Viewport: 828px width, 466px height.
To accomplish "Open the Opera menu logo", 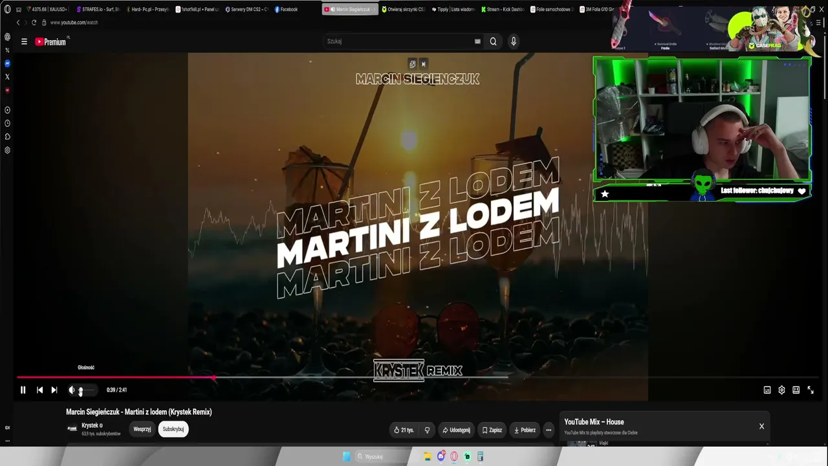I will point(8,10).
